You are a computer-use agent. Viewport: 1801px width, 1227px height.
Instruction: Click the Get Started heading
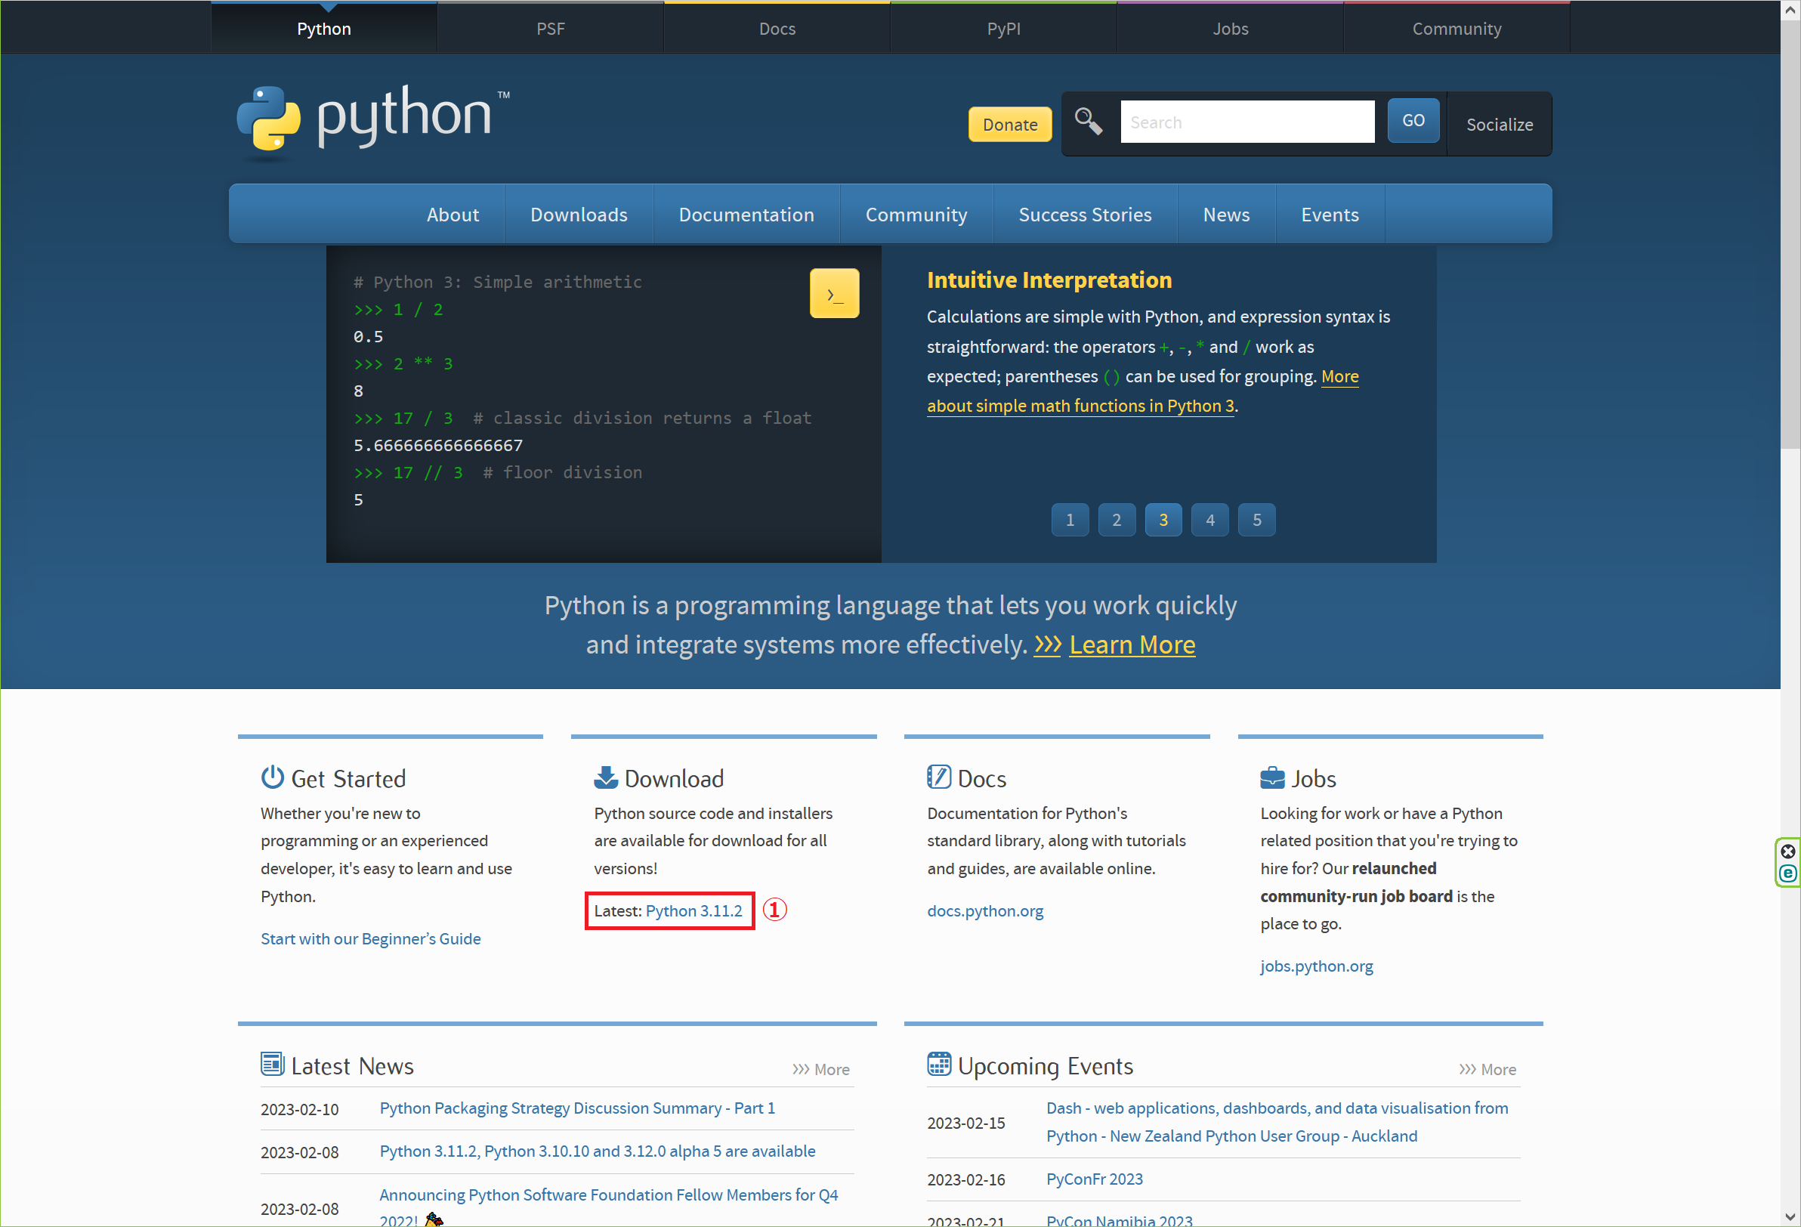[348, 778]
